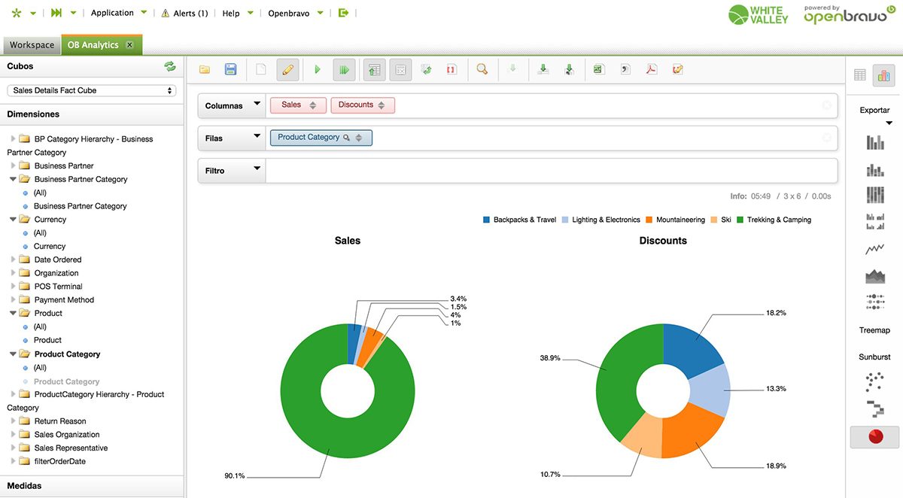Toggle automatic query execution
Screen dimensions: 903x498
pyautogui.click(x=344, y=68)
